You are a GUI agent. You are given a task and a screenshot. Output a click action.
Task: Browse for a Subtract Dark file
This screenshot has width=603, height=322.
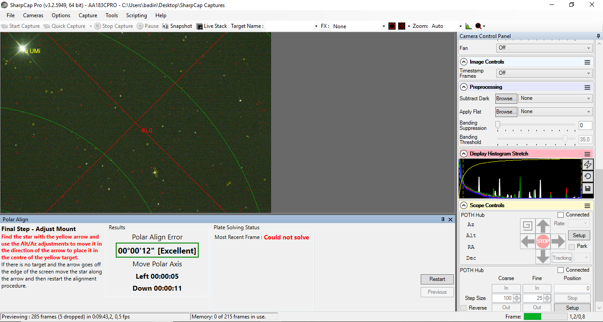pos(506,98)
